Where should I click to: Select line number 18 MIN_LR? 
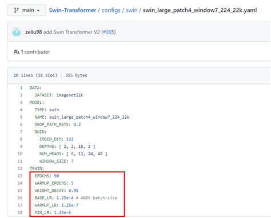click(x=20, y=212)
